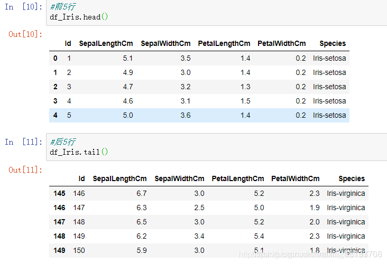Click row index 145 in tail table
The height and width of the screenshot is (264, 387).
pyautogui.click(x=59, y=193)
